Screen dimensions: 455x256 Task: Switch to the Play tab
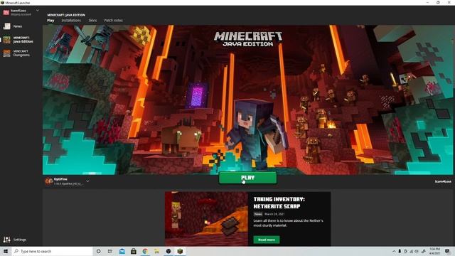(50, 21)
